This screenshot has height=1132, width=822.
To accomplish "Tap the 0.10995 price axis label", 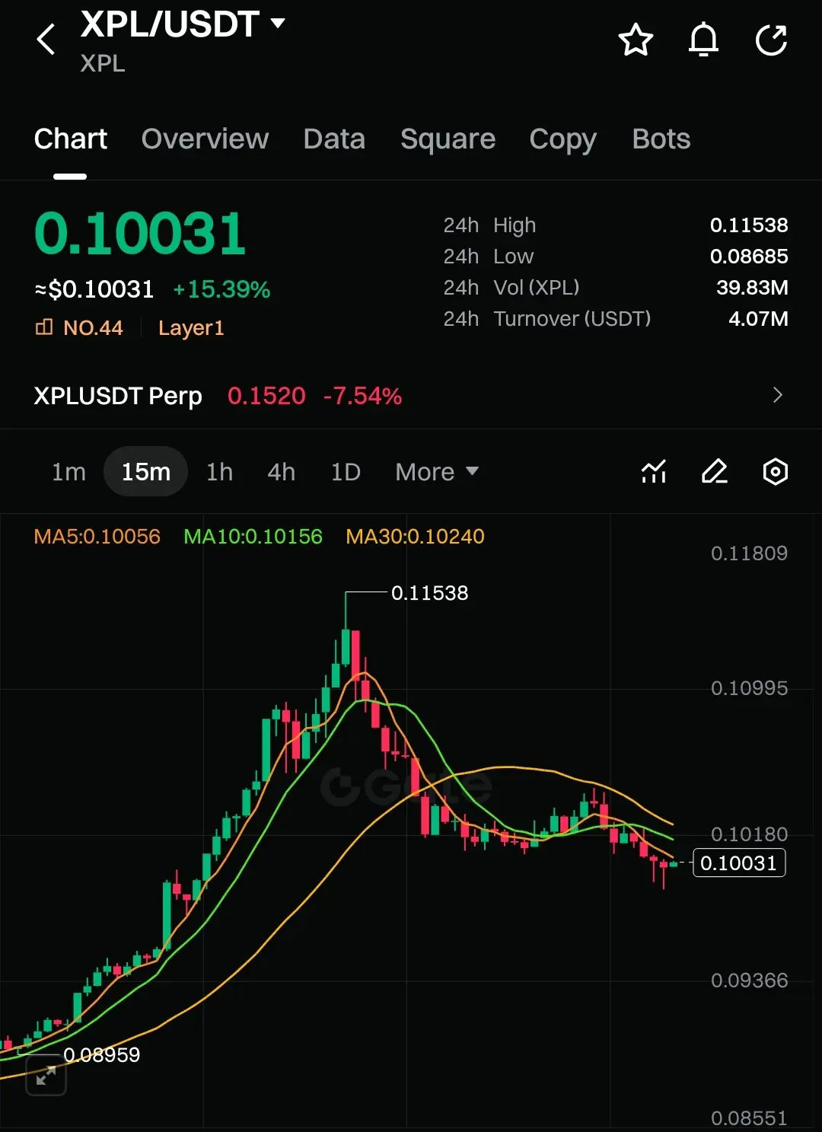I will pyautogui.click(x=749, y=688).
